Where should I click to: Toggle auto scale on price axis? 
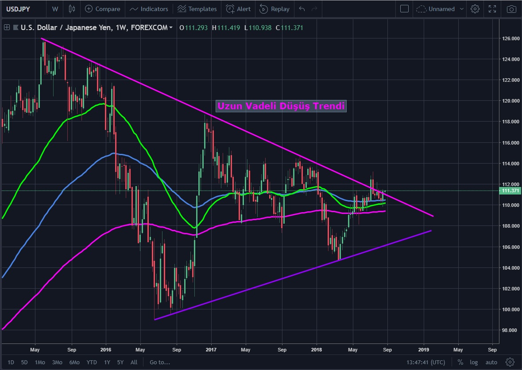491,362
